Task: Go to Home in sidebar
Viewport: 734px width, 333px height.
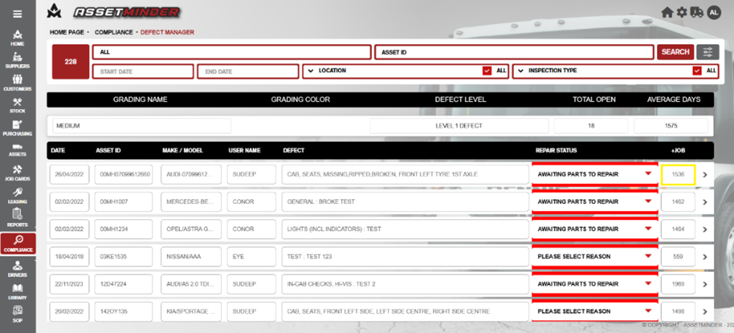Action: (x=18, y=38)
